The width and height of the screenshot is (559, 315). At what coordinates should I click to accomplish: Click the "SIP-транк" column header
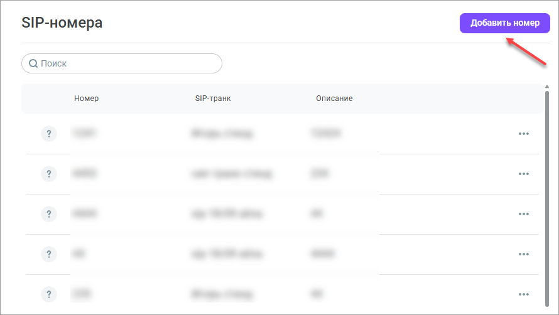click(214, 99)
